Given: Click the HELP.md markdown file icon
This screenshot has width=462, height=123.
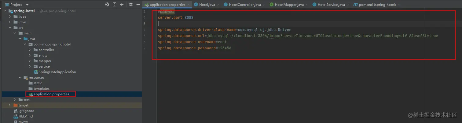Looking at the screenshot, I should click(16, 116).
